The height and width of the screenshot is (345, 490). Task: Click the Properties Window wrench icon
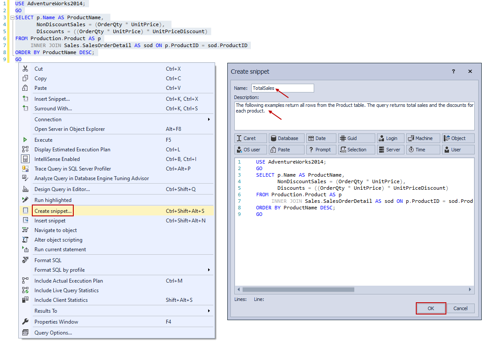coord(25,322)
